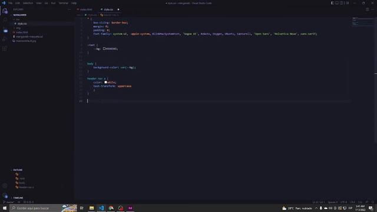This screenshot has height=212, width=377.
Task: Click the Split Editor Right icon
Action: pyautogui.click(x=367, y=9)
